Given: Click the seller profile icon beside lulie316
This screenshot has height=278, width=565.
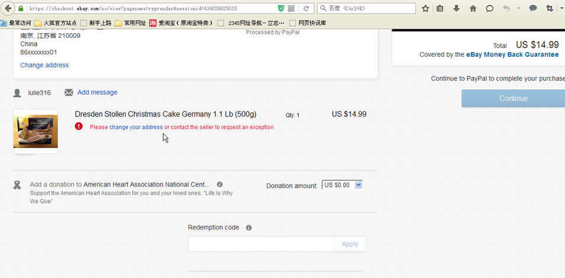Looking at the screenshot, I should [x=17, y=93].
